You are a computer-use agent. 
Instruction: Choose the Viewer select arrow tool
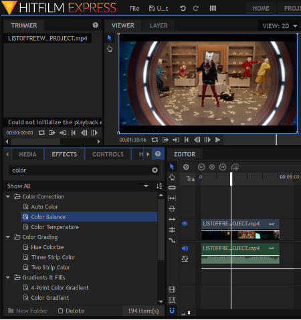tap(109, 37)
